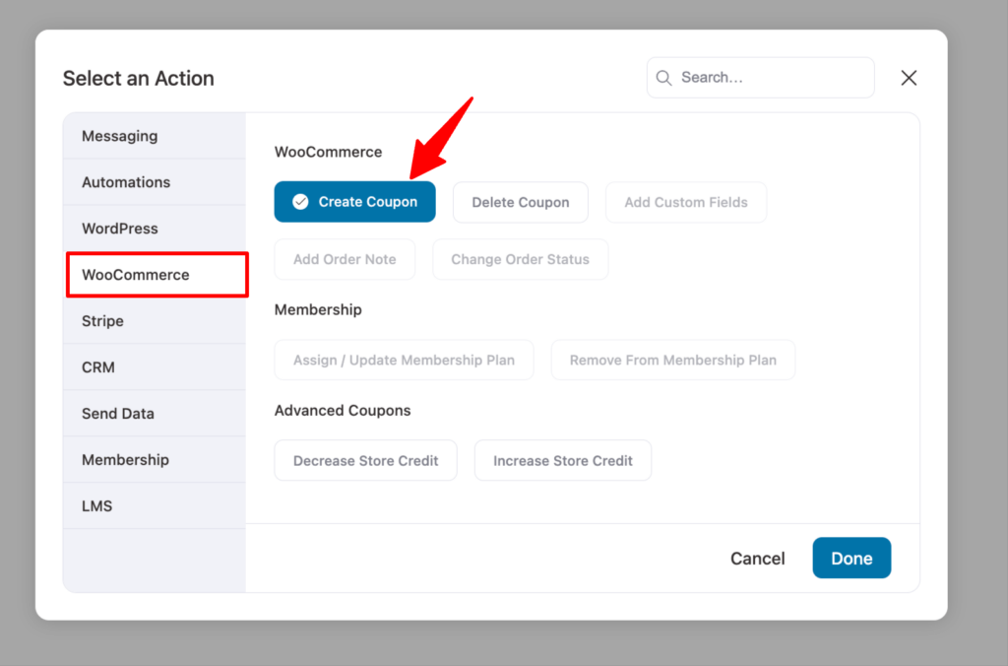1008x666 pixels.
Task: Switch to the LMS category
Action: (x=155, y=506)
